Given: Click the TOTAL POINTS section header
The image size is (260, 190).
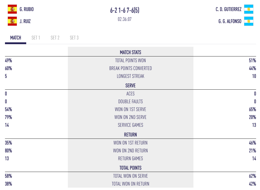Looking at the screenshot, I should click(131, 168).
